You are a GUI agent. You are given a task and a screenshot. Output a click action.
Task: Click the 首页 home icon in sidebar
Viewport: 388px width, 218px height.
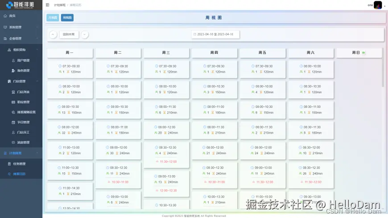pyautogui.click(x=5, y=16)
